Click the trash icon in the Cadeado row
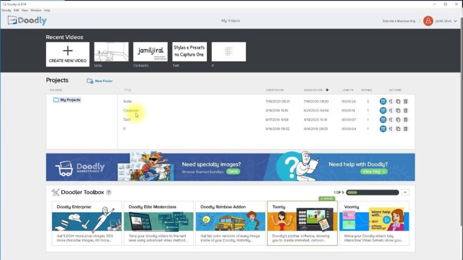 coord(406,111)
